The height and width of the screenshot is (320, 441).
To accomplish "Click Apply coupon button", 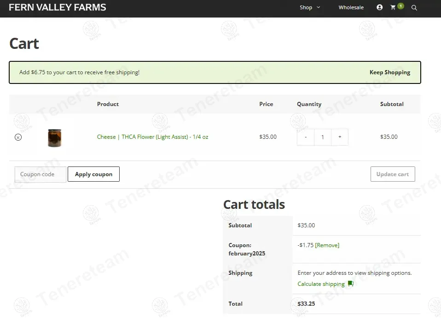I will tap(93, 174).
